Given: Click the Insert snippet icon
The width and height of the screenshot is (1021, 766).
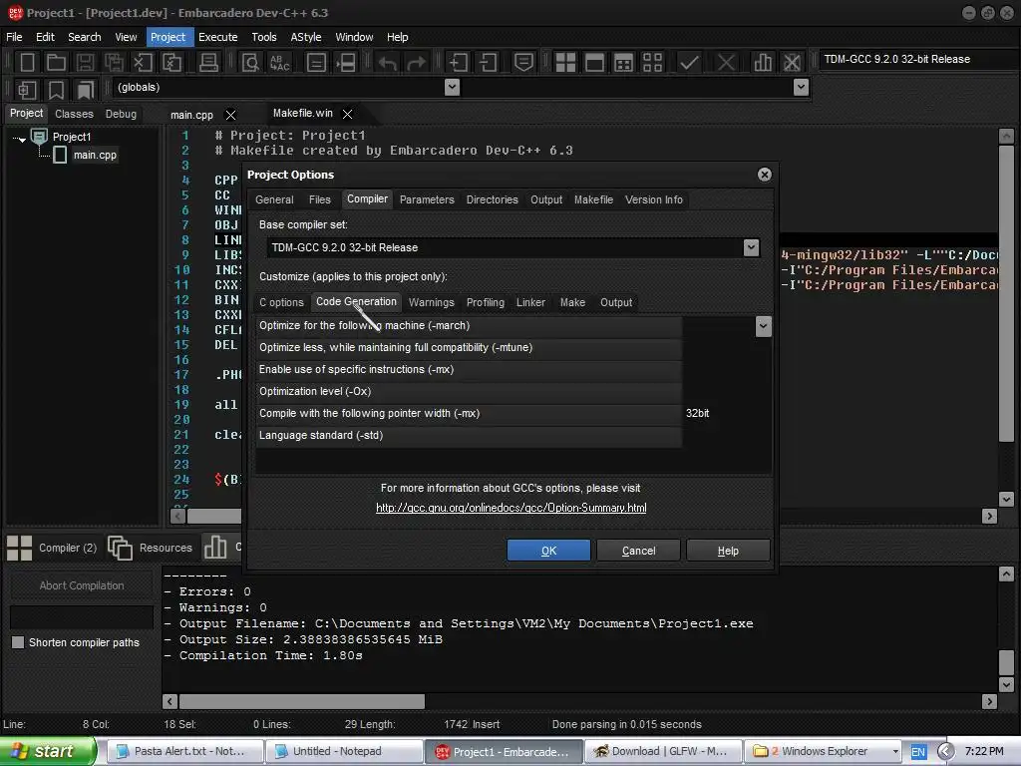Looking at the screenshot, I should (27, 90).
